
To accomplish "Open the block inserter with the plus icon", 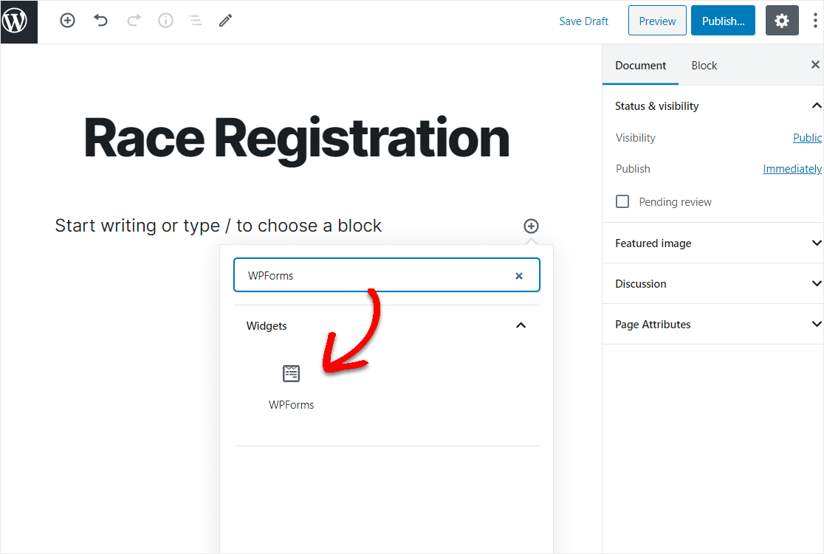I will (x=67, y=21).
